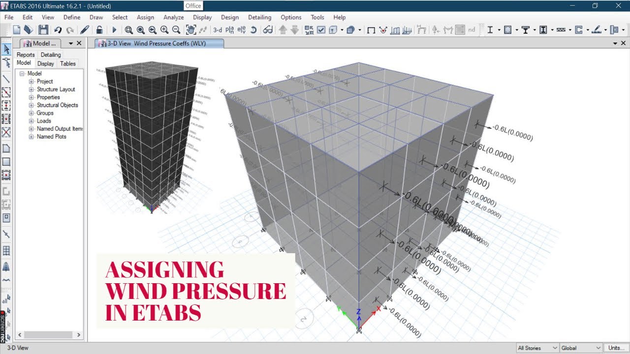This screenshot has width=630, height=354.
Task: Expand the Project tree node
Action: (x=31, y=82)
